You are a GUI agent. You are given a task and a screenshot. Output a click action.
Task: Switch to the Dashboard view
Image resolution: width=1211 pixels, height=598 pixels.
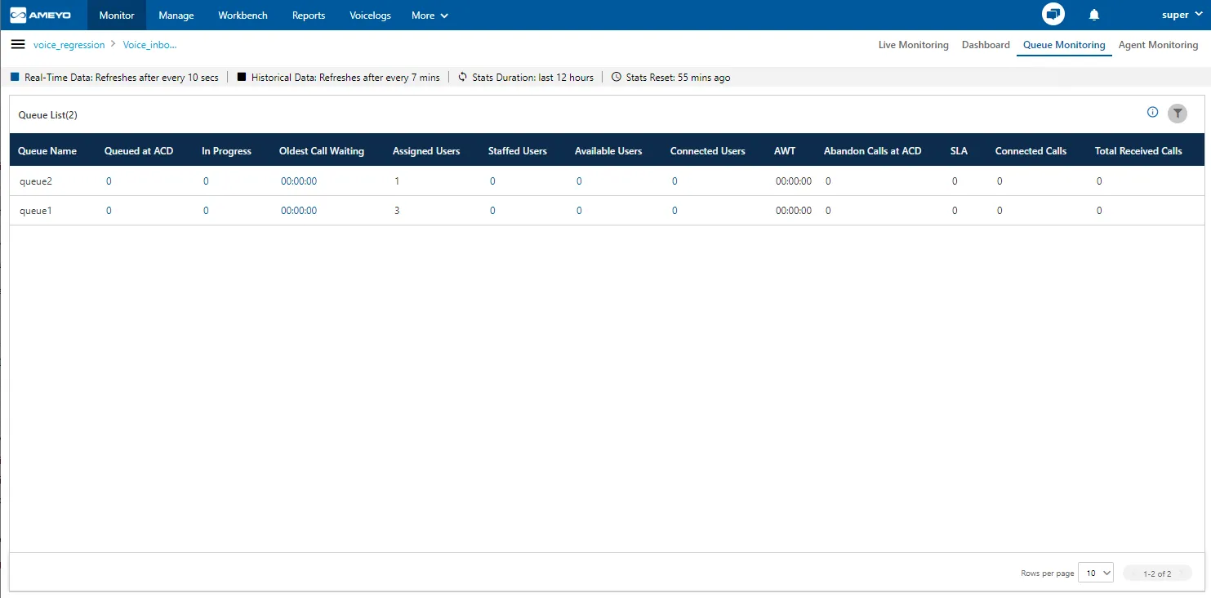point(986,45)
